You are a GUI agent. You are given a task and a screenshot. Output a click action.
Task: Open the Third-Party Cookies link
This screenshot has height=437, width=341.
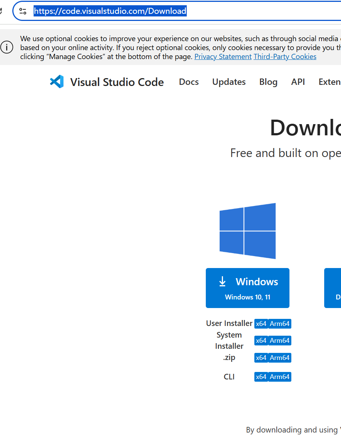[x=285, y=56]
